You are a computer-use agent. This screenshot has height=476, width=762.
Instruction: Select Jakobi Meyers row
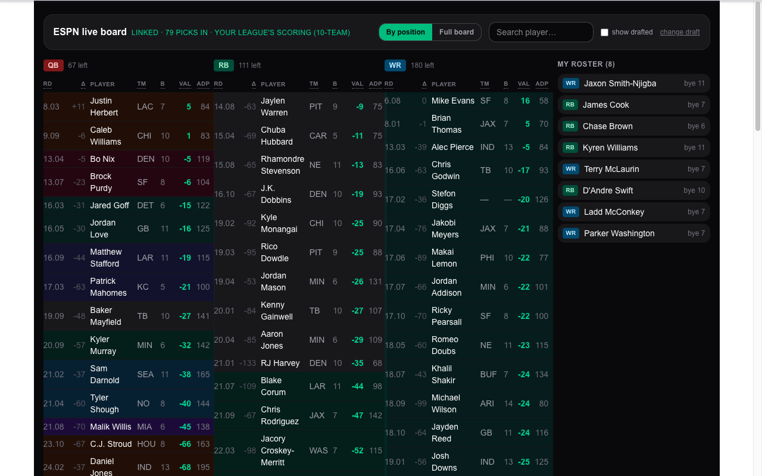click(x=469, y=229)
